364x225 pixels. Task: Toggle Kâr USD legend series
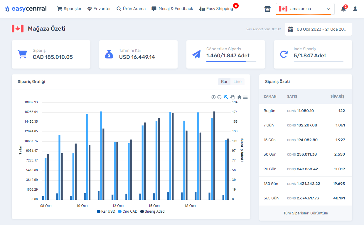coord(106,211)
